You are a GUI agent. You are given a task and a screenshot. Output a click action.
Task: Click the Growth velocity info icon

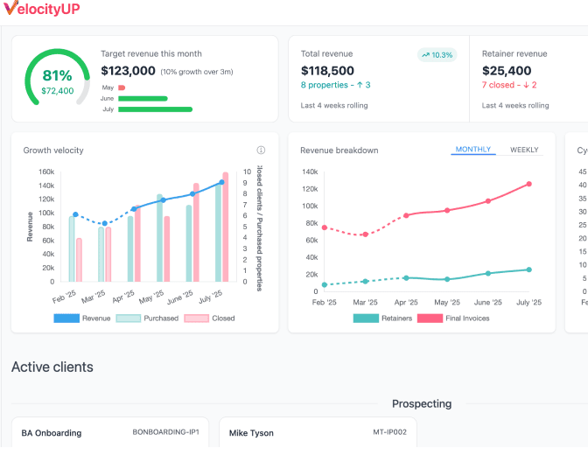261,150
